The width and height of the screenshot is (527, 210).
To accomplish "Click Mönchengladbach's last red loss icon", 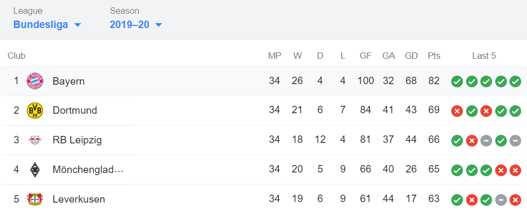I will [x=515, y=170].
